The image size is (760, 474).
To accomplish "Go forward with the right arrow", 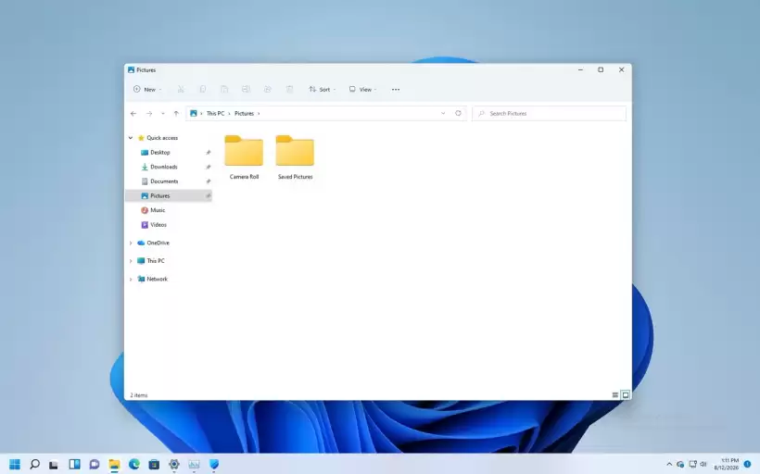I will (x=149, y=113).
